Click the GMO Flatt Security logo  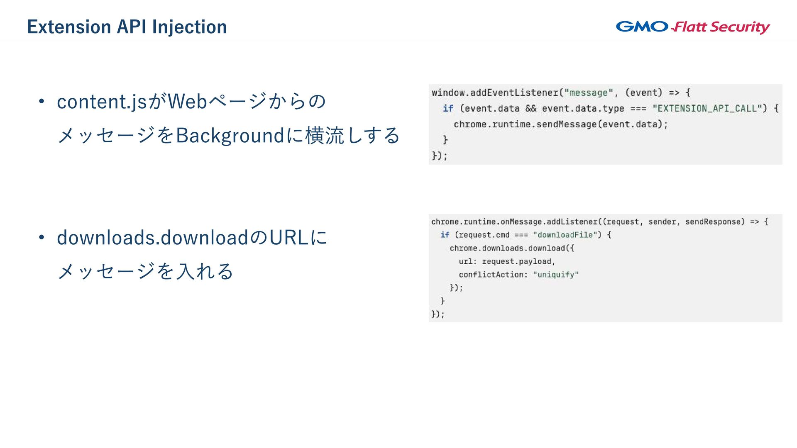click(x=692, y=27)
